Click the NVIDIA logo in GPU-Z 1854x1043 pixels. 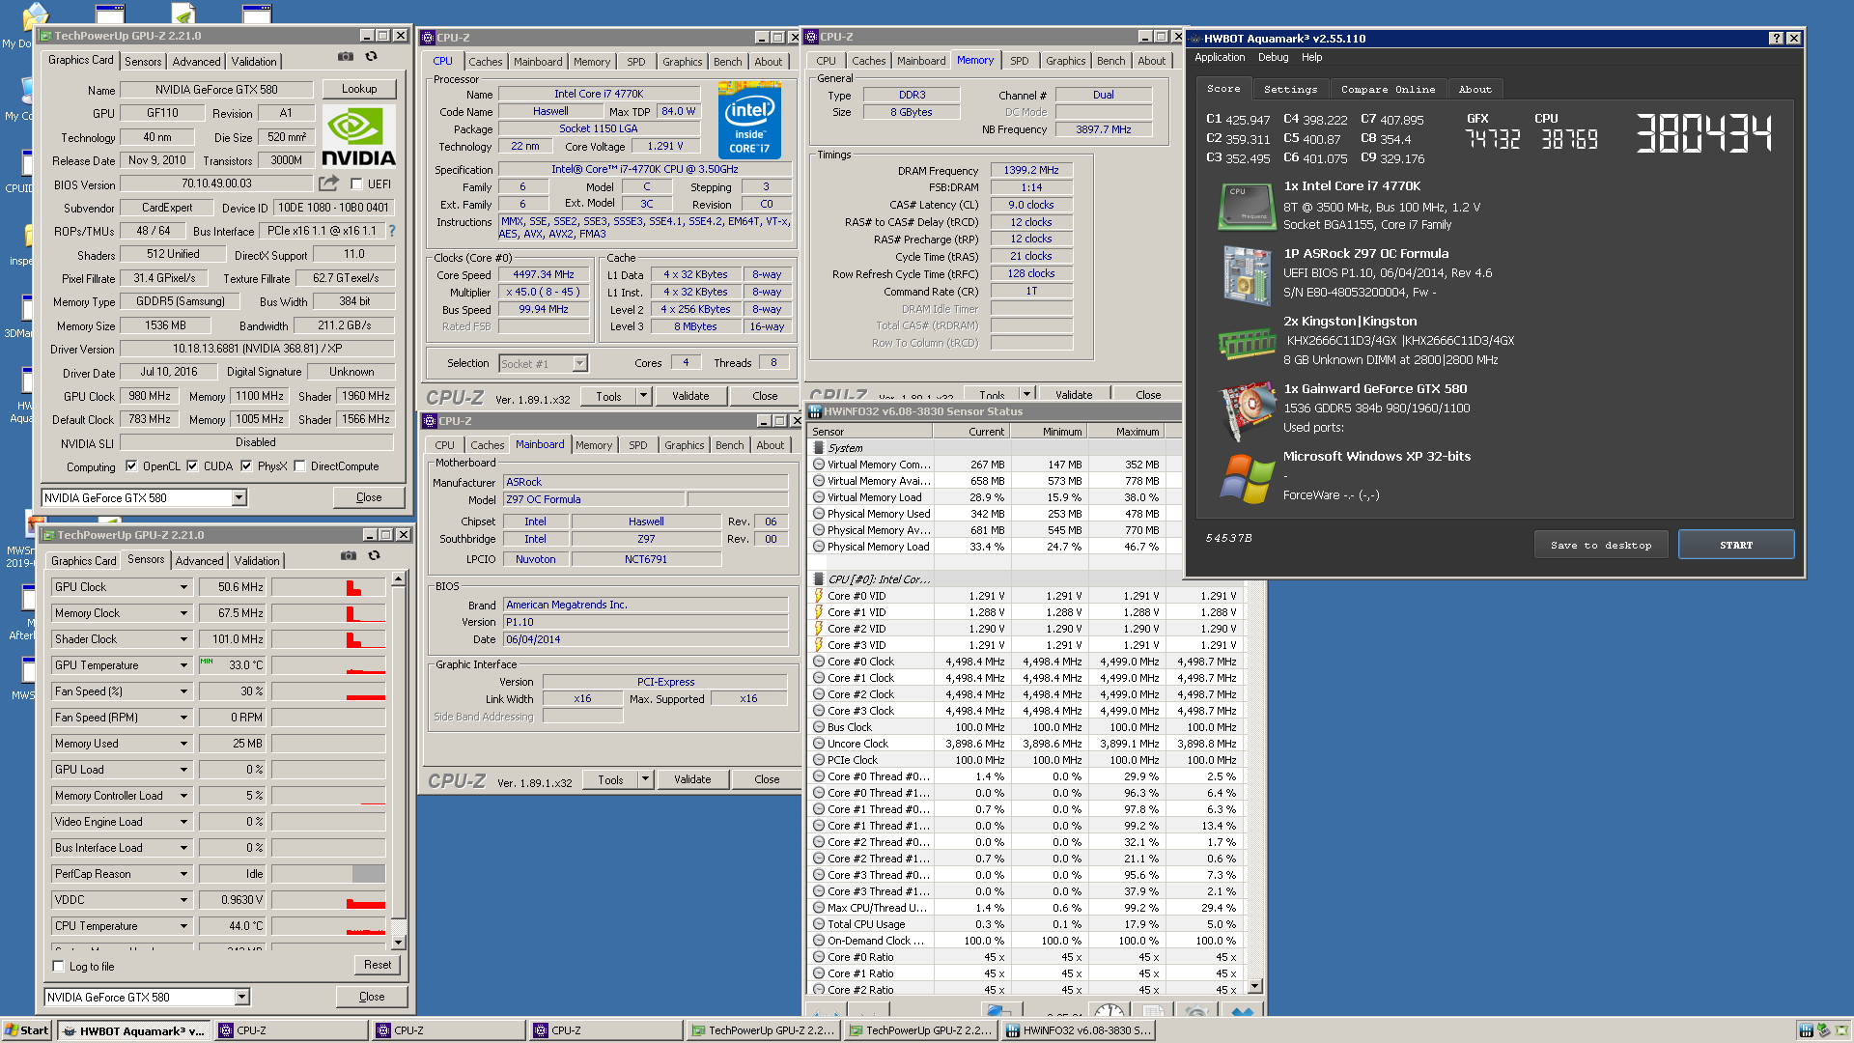[x=358, y=137]
